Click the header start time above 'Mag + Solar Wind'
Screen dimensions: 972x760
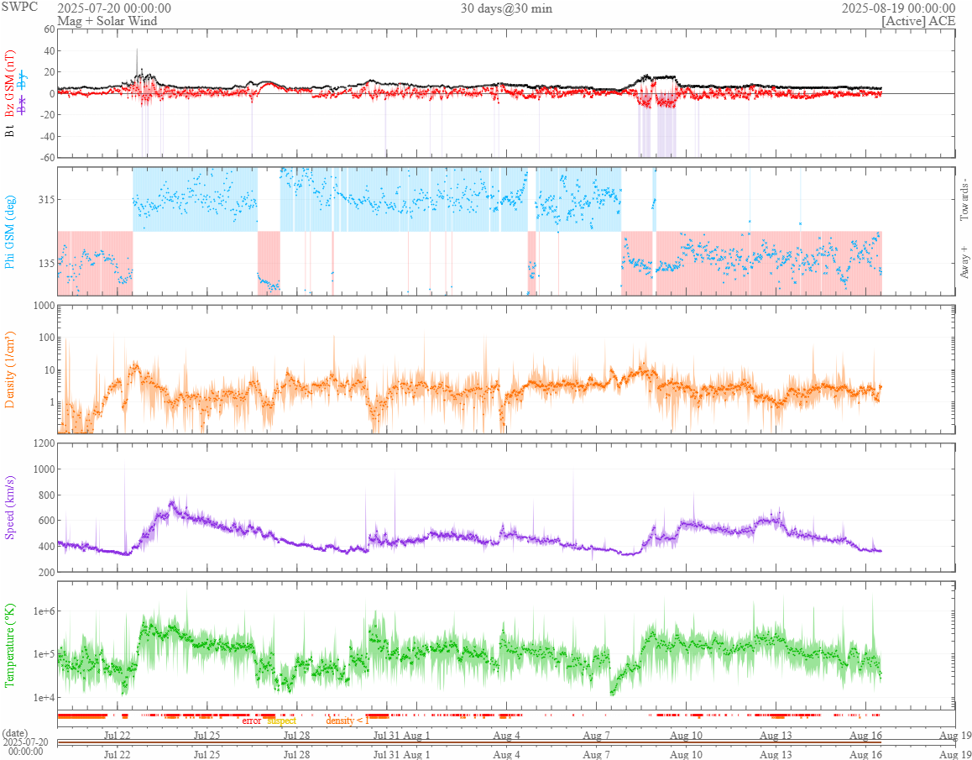point(114,8)
